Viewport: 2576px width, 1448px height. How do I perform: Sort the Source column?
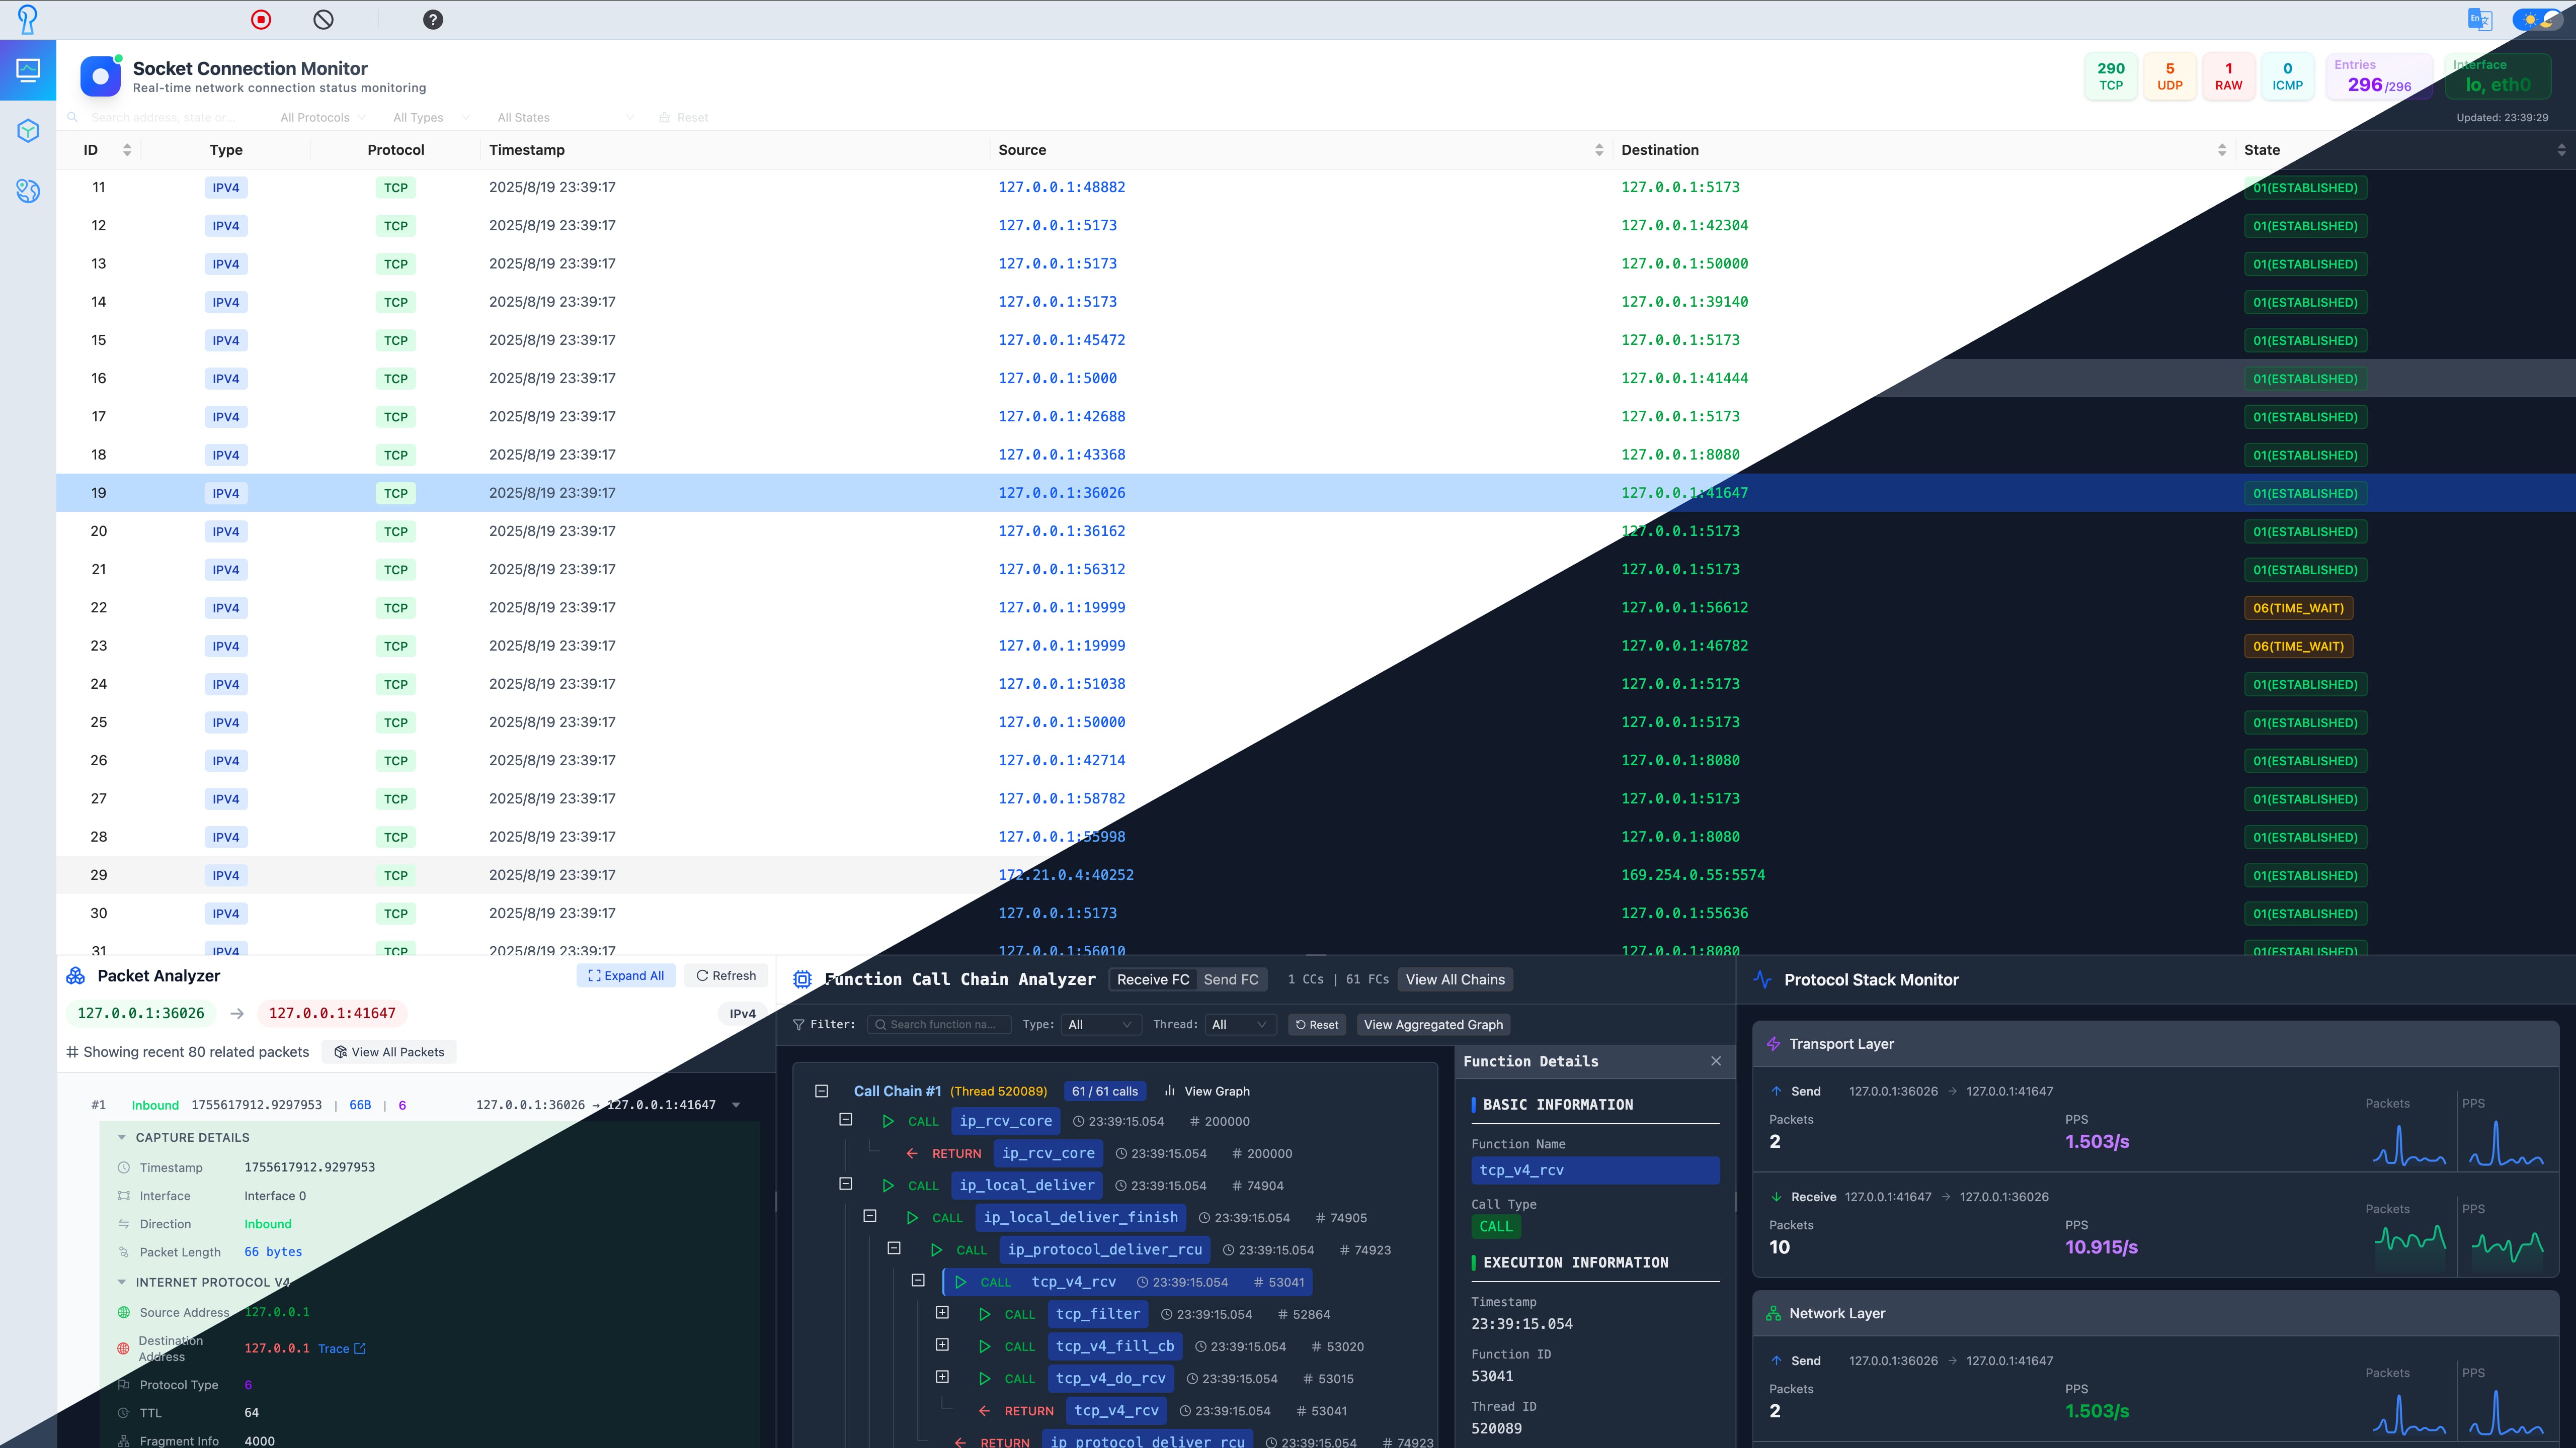(1599, 150)
